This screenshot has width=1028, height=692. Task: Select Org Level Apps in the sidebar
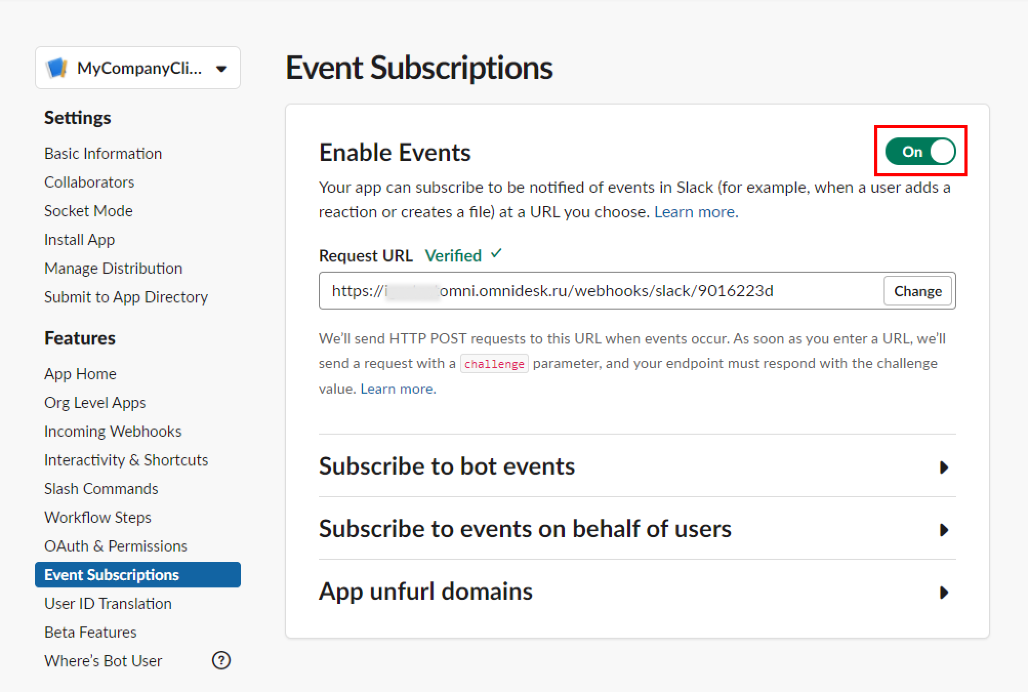pos(95,402)
